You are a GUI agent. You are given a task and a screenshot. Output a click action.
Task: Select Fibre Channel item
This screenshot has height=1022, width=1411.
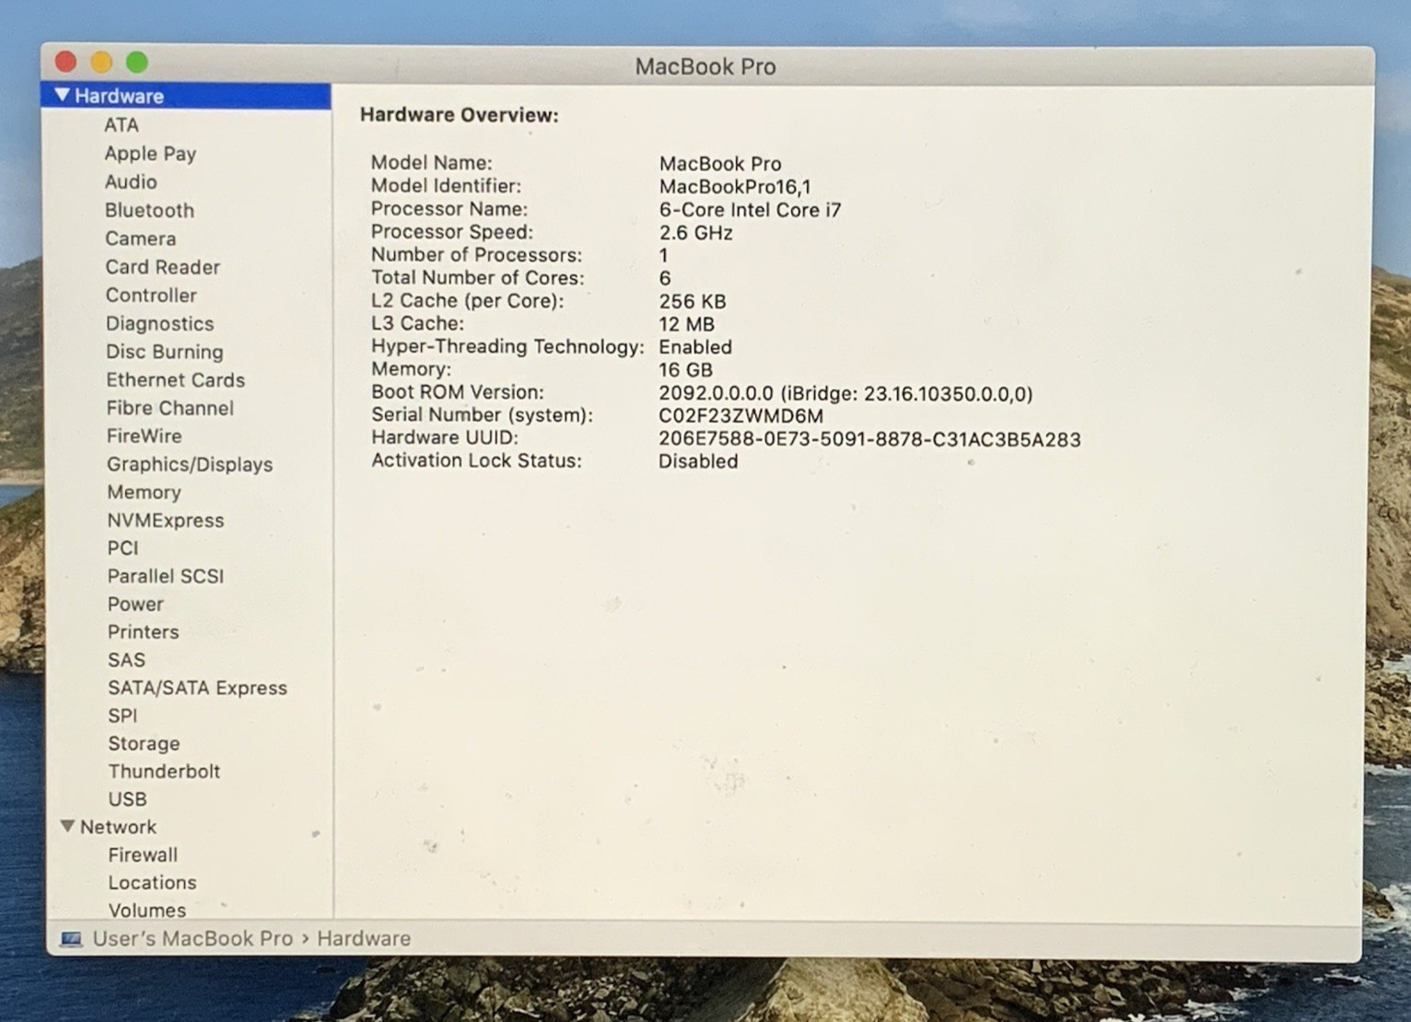point(169,408)
